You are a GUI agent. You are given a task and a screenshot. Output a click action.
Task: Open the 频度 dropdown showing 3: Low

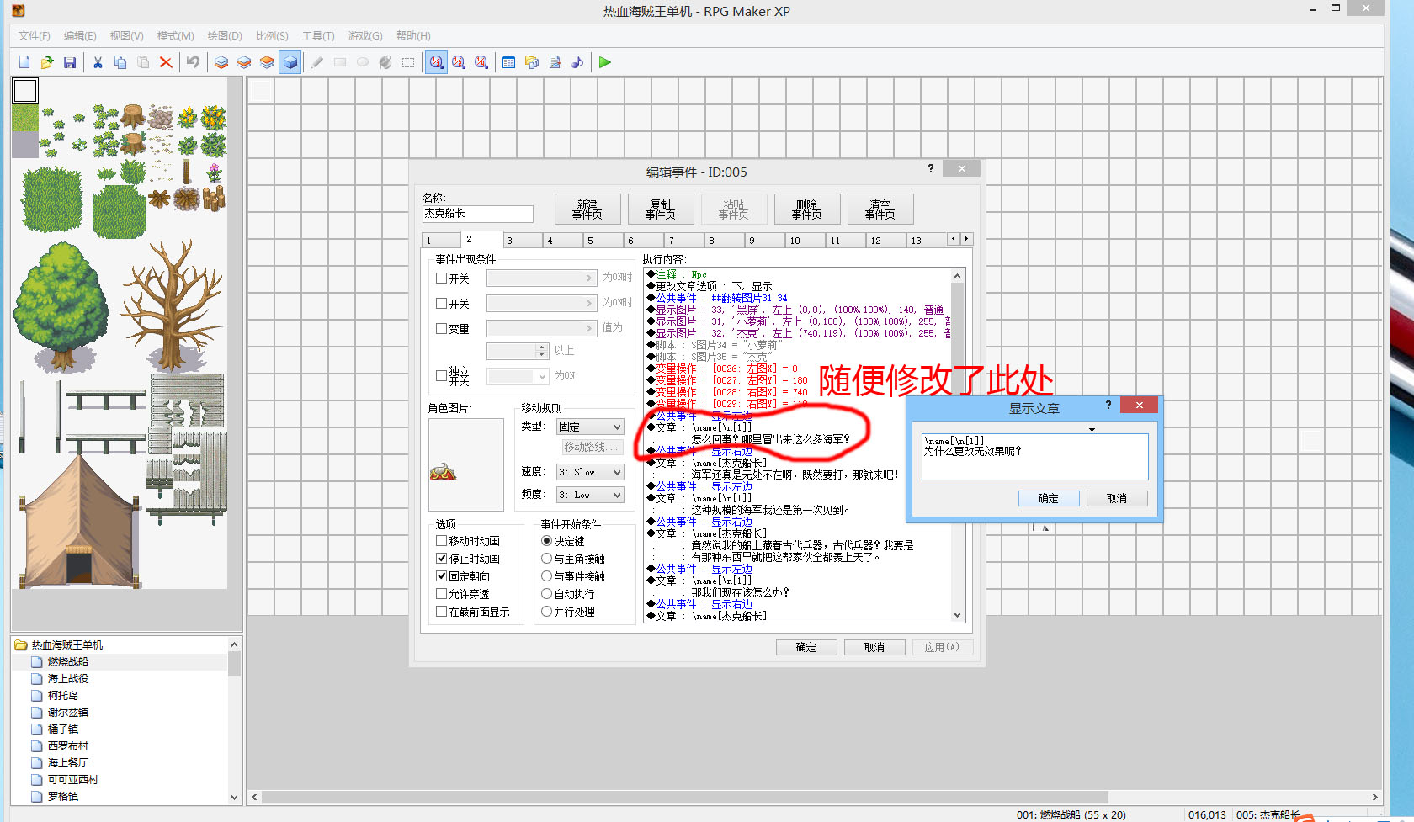tap(590, 495)
